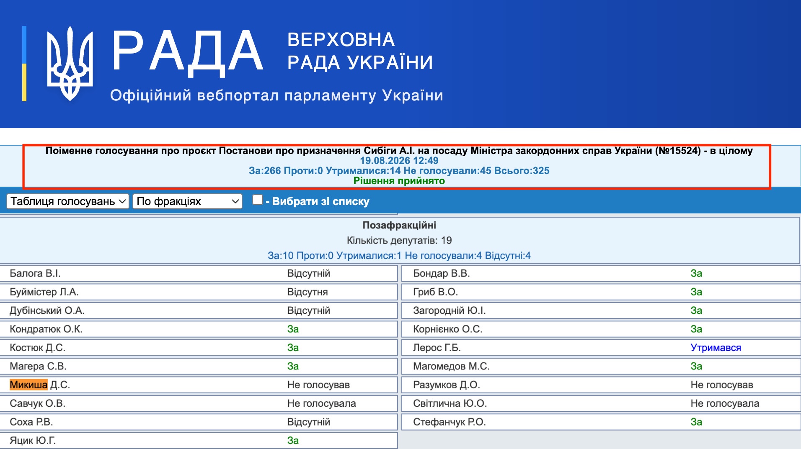This screenshot has height=449, width=801.
Task: Click the faction summary За:10 Проти:0 line
Action: click(399, 255)
